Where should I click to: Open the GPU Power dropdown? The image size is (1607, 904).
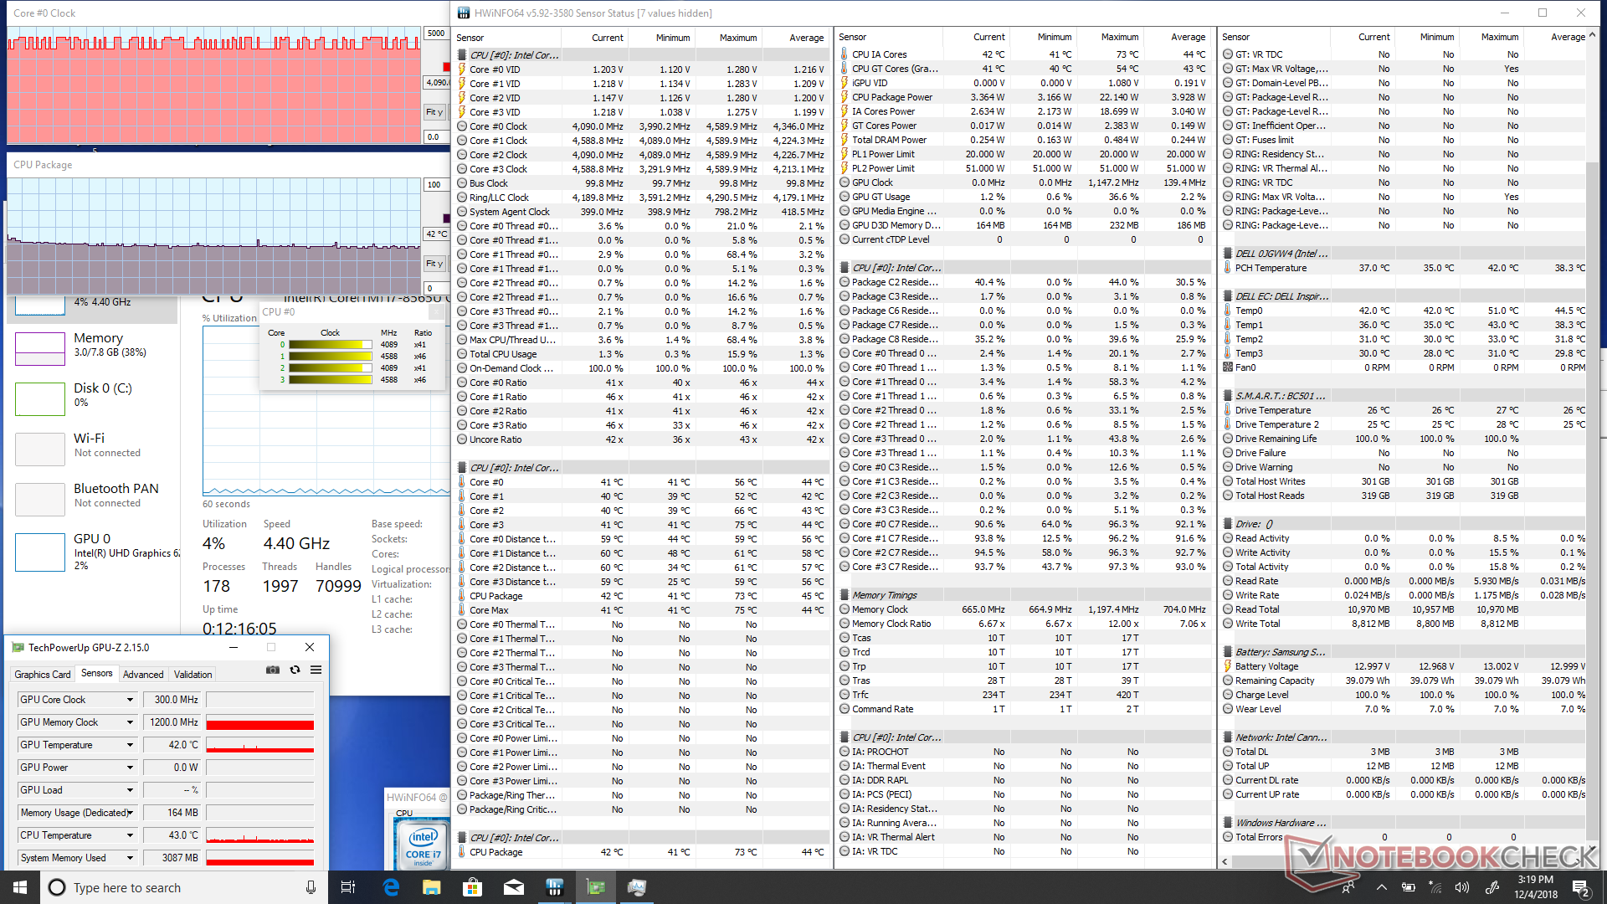coord(130,768)
